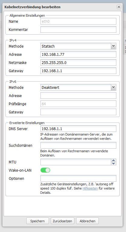Open IPv4 Methode dropdown arrow
This screenshot has height=232, width=126.
[113, 46]
